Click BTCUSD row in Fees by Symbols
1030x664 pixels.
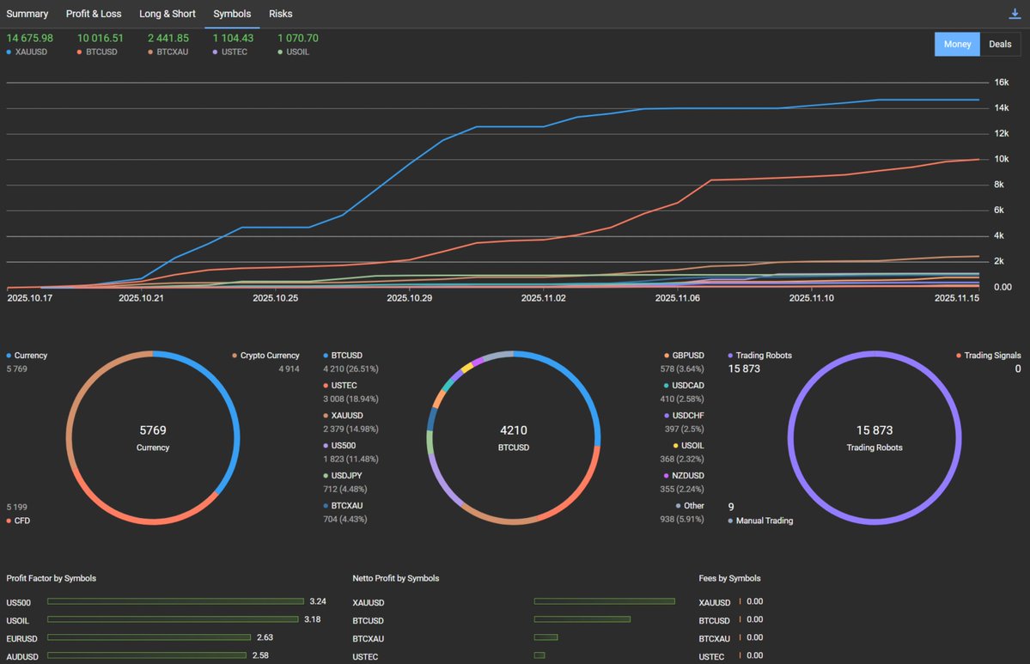[730, 620]
